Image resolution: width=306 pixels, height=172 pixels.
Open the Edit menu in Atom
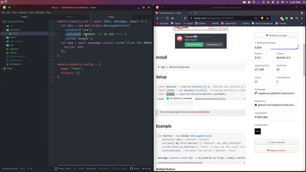[x=9, y=12]
